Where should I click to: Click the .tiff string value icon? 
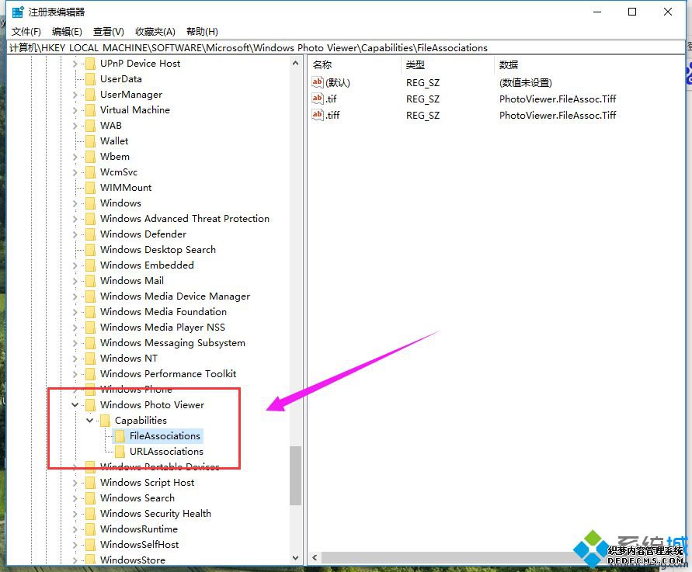pyautogui.click(x=318, y=115)
